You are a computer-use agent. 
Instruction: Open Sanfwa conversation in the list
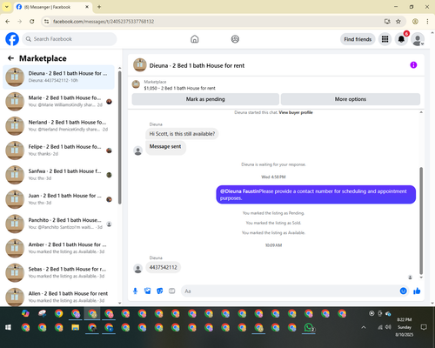[58, 175]
